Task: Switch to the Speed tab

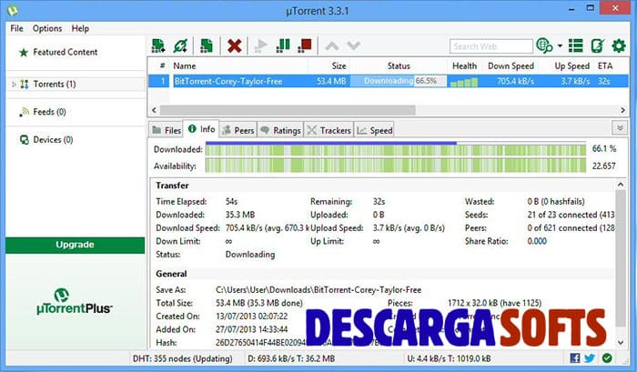Action: coord(375,130)
